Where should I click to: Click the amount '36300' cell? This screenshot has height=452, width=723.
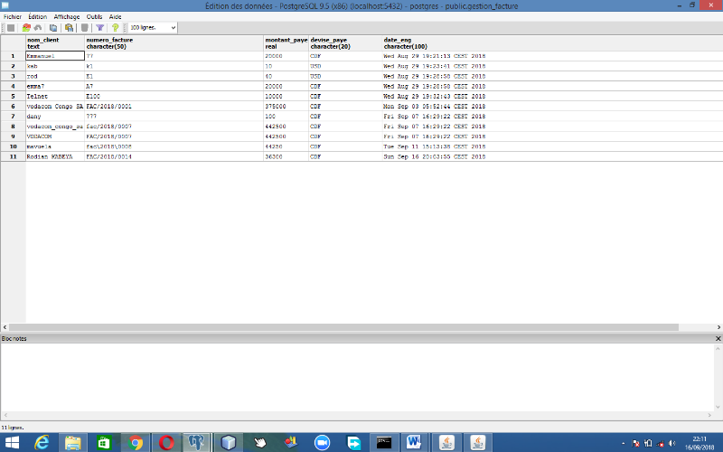pyautogui.click(x=286, y=156)
